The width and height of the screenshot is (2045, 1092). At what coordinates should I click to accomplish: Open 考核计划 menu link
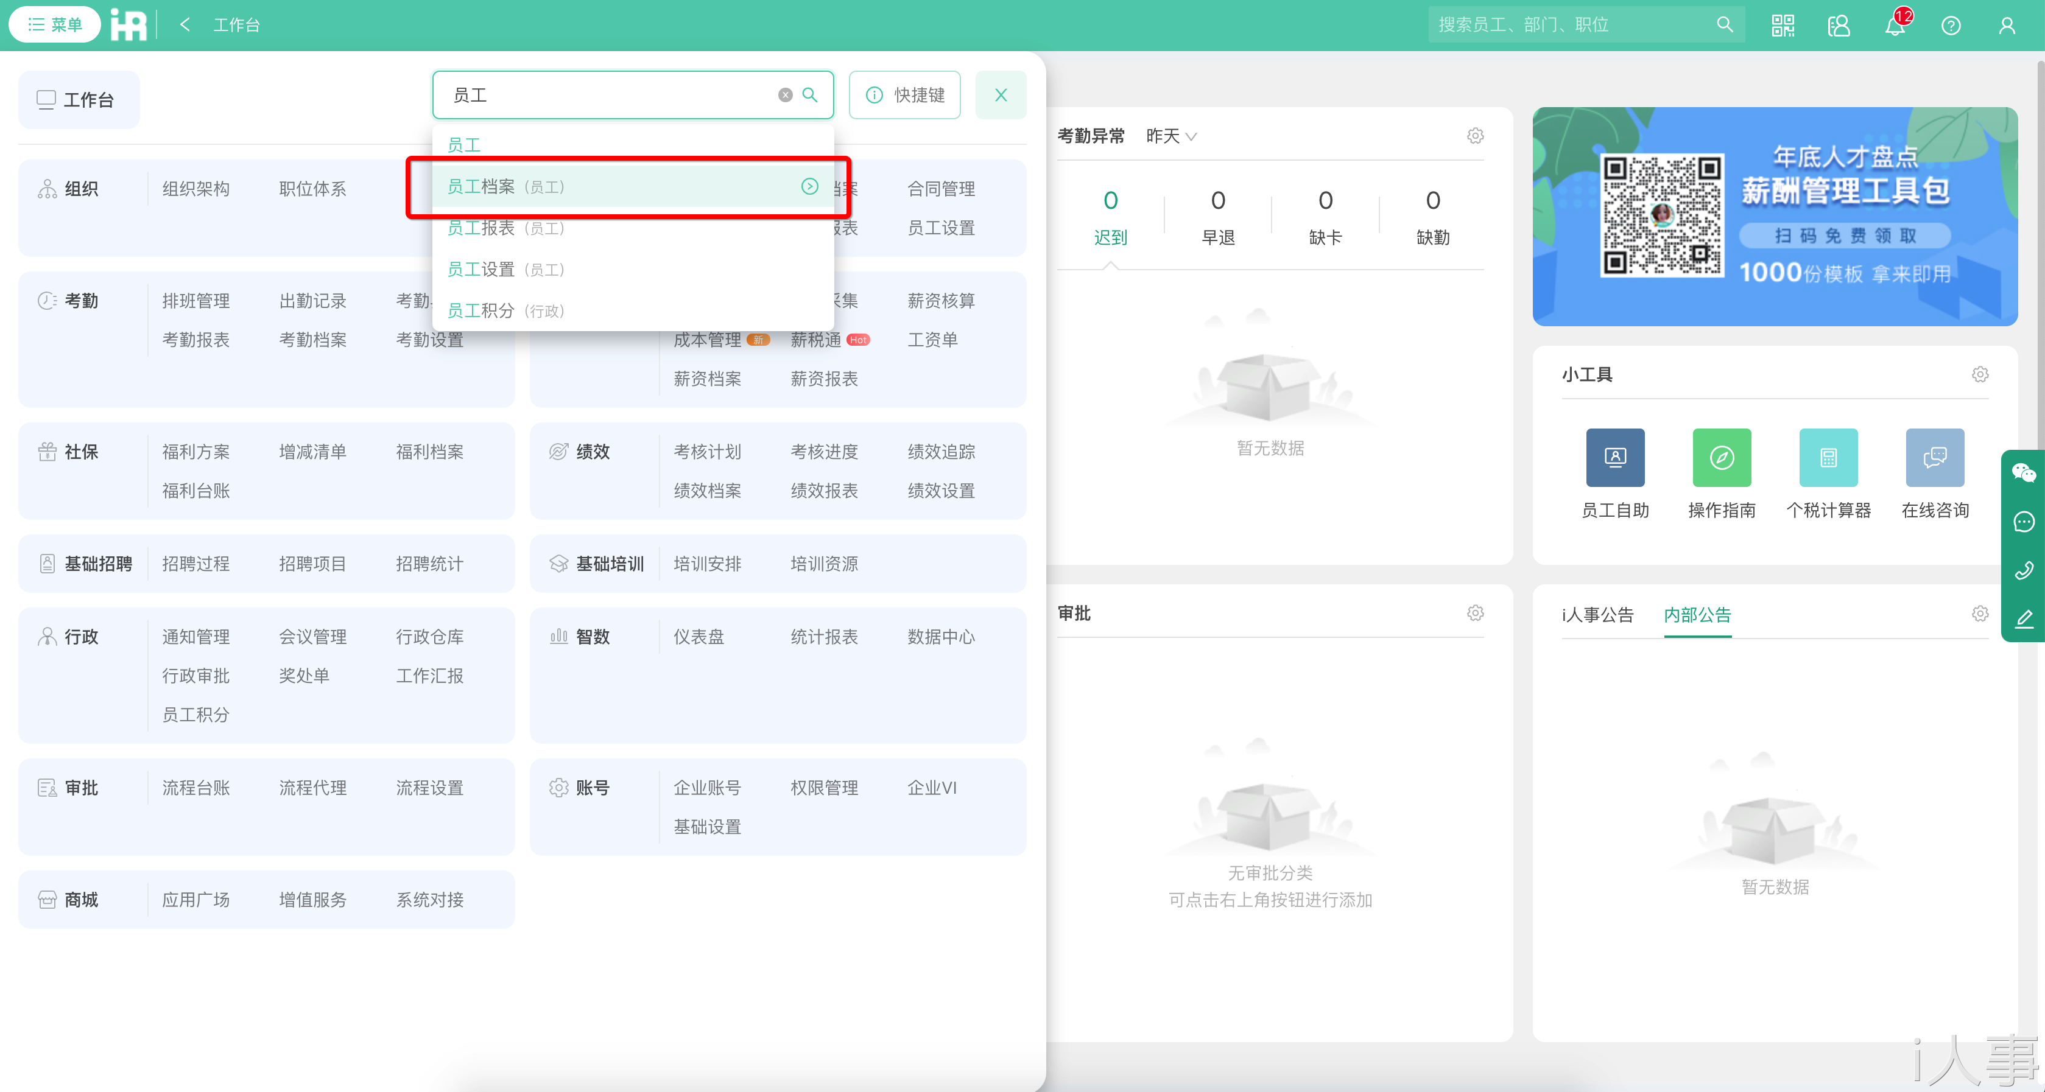click(706, 452)
